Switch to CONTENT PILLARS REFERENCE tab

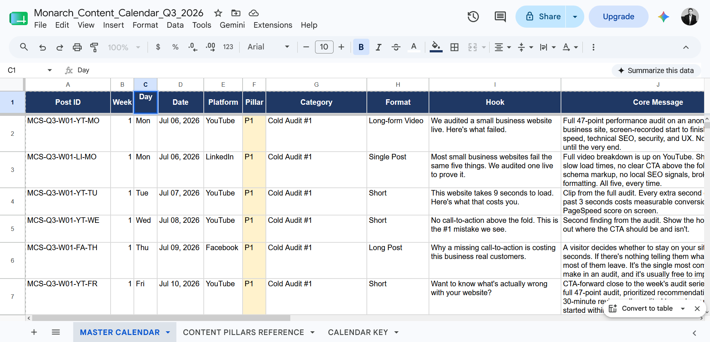[x=243, y=332]
